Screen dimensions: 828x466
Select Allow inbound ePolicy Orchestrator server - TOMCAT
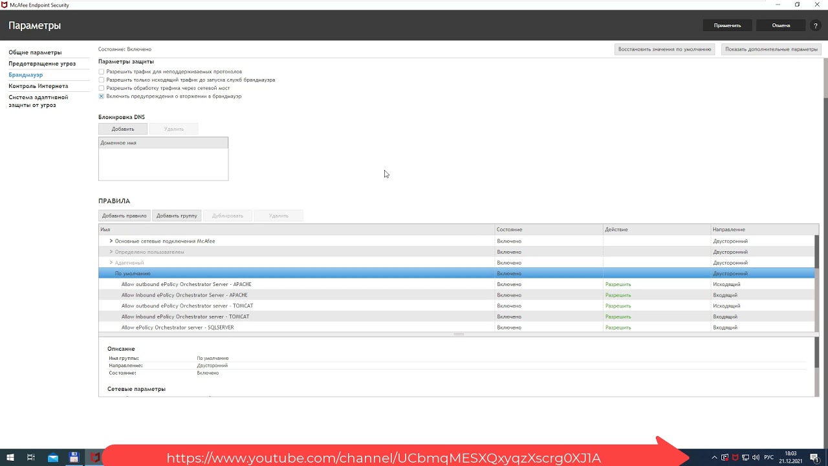[x=456, y=316]
